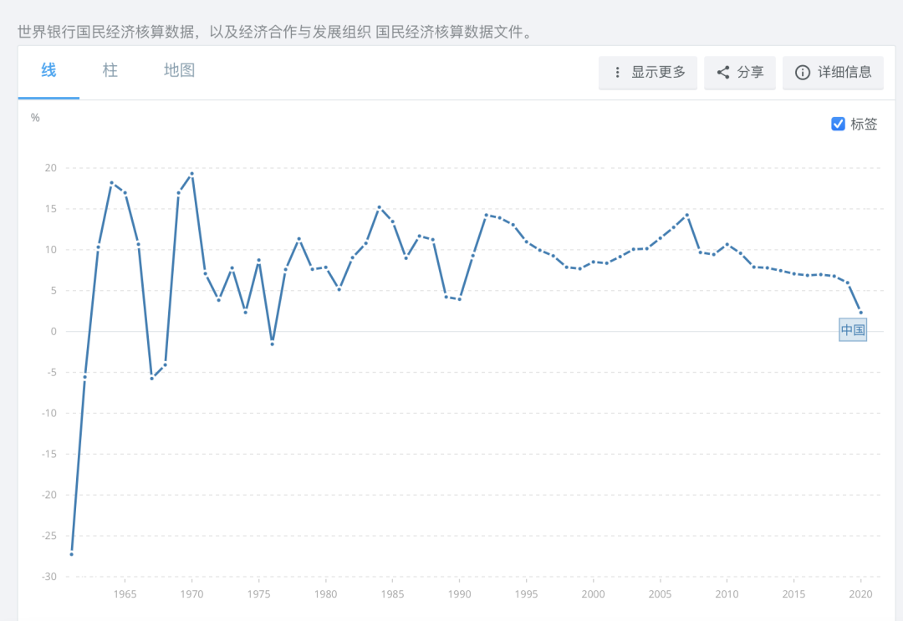Image resolution: width=903 pixels, height=621 pixels.
Task: Switch to the 线 line chart tab
Action: click(49, 70)
